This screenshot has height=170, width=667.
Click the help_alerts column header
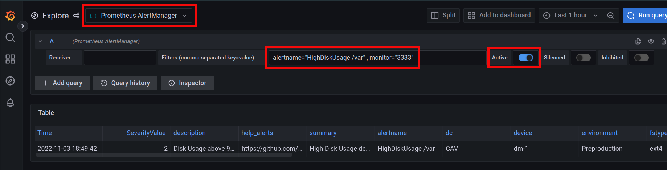point(257,133)
